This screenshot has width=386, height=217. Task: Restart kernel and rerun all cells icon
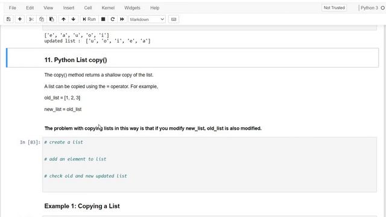(122, 19)
